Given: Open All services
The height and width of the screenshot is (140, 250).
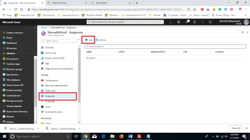Looking at the screenshot, I should 10,48.
